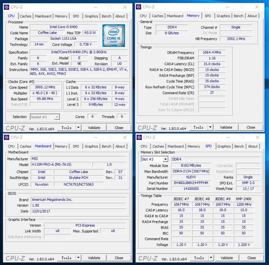Click the motherboard manufacturer field MSI

coord(79,159)
